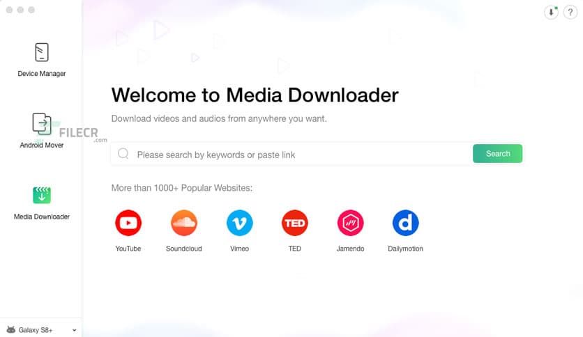Focus the keywords or paste link field
Image resolution: width=583 pixels, height=337 pixels.
pyautogui.click(x=292, y=154)
